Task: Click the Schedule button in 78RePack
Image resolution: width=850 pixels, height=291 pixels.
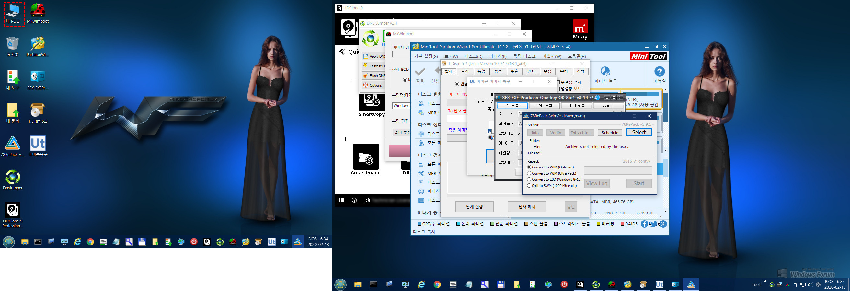Action: (x=610, y=133)
